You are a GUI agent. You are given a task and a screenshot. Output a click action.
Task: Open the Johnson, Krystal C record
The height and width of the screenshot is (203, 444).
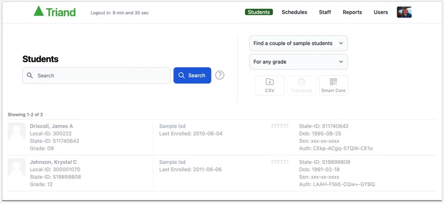pos(53,162)
